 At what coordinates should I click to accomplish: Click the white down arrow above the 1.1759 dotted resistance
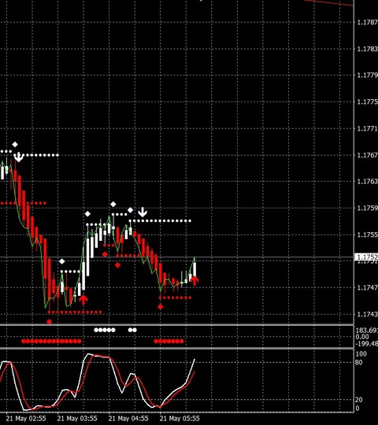coord(143,213)
